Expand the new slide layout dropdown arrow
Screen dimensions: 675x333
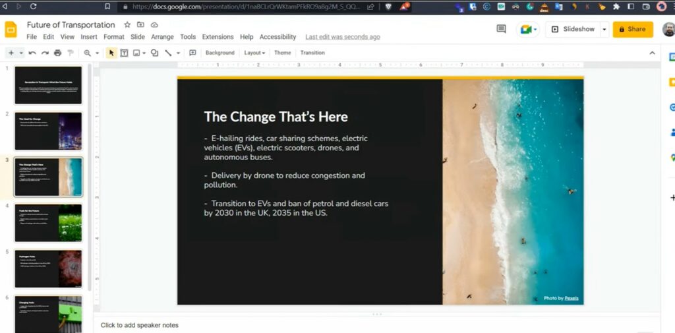pos(21,53)
